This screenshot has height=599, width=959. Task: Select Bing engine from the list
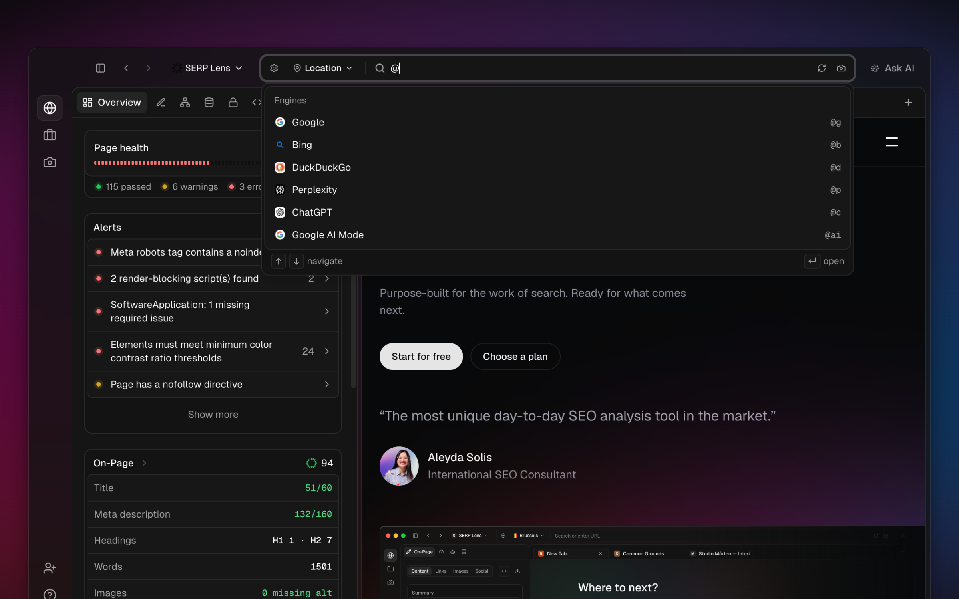click(557, 145)
